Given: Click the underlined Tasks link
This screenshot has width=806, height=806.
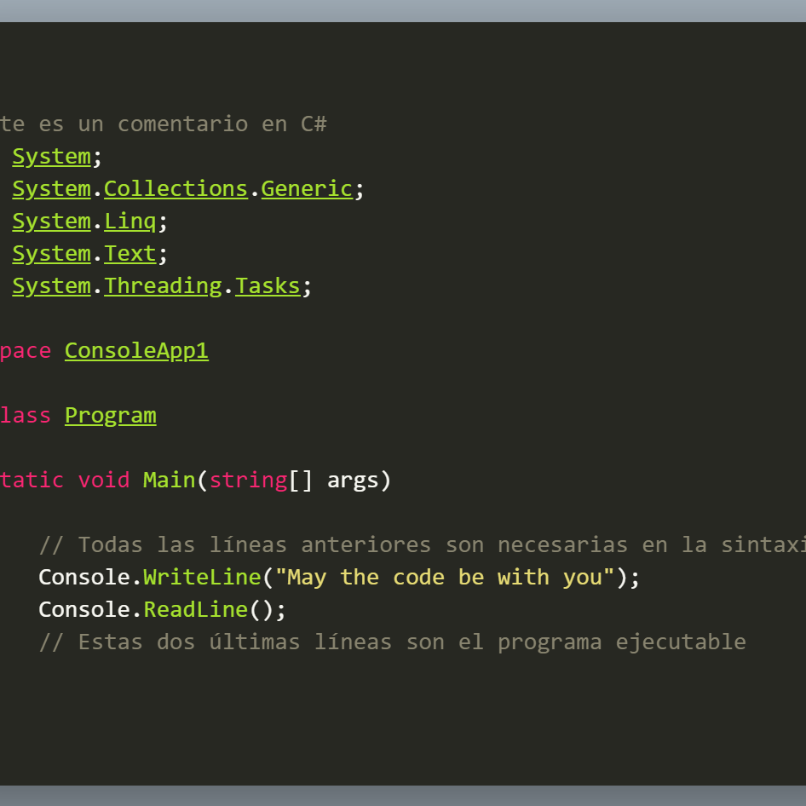Looking at the screenshot, I should point(268,286).
